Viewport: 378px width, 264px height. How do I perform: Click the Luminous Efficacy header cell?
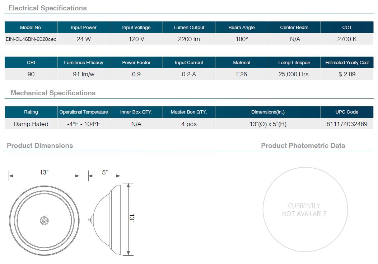[x=84, y=63]
